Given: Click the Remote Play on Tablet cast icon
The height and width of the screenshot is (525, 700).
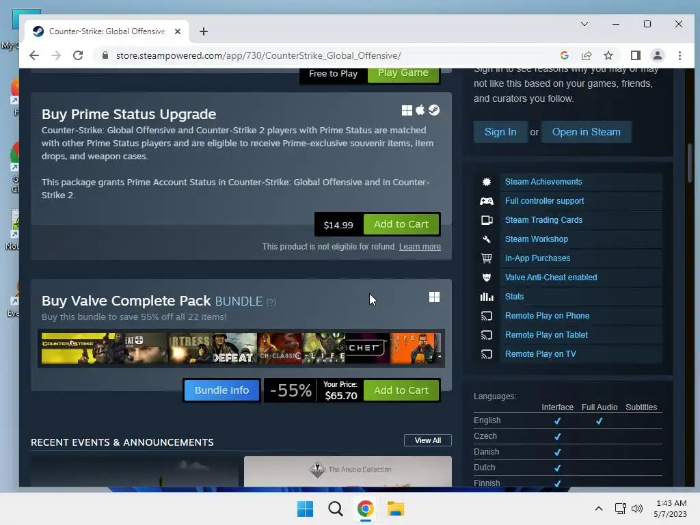Looking at the screenshot, I should [x=487, y=335].
